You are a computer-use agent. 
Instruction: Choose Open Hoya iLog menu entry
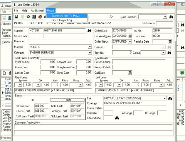(66, 20)
